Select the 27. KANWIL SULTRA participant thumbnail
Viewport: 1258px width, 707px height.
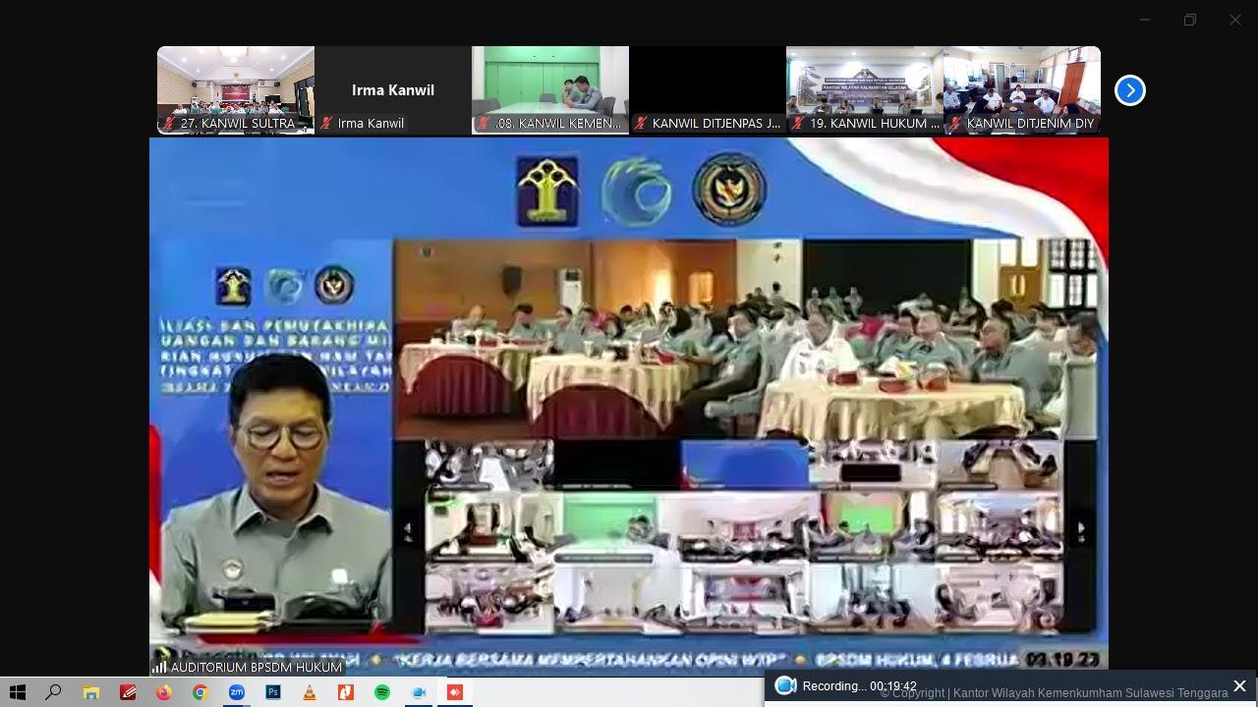click(x=236, y=89)
